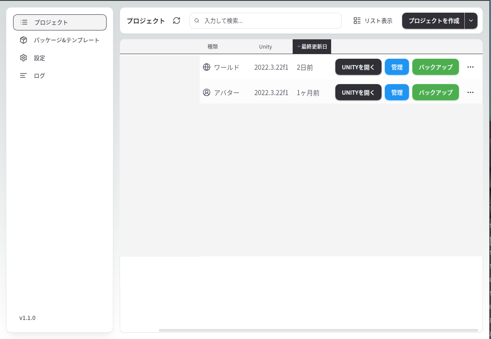The height and width of the screenshot is (339, 491).
Task: Sort by Unity column header
Action: pos(266,46)
